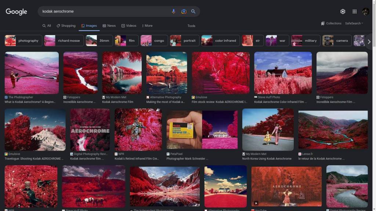Switch to the Shopping tab
The height and width of the screenshot is (211, 376).
pos(66,26)
